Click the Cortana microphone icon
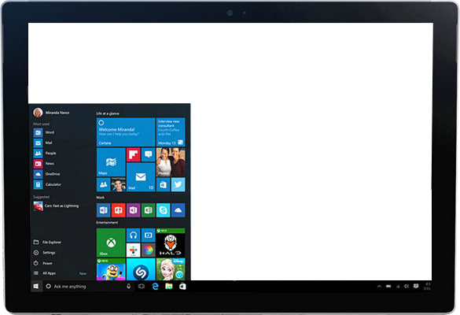460x315 pixels. (128, 286)
